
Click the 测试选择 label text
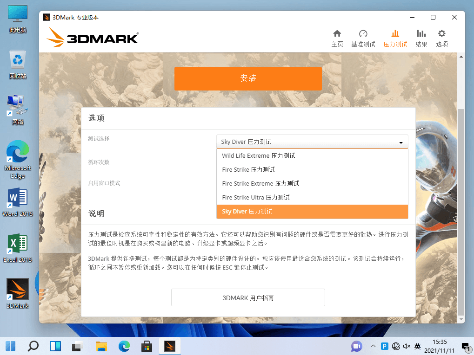click(x=99, y=138)
